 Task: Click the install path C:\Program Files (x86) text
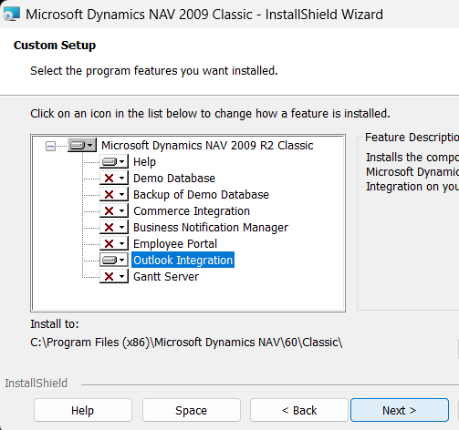186,343
